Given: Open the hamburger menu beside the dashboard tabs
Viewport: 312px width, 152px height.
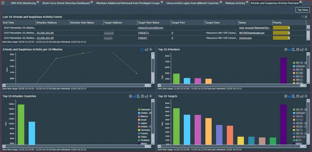Looking at the screenshot, I should click(x=3, y=3).
